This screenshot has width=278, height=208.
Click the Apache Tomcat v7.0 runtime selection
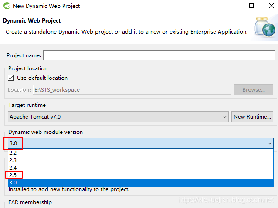click(x=113, y=116)
